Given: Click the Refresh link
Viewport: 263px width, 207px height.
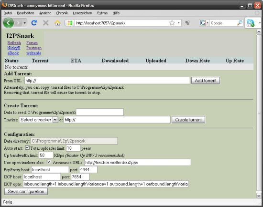Looking at the screenshot, I should 14,42.
